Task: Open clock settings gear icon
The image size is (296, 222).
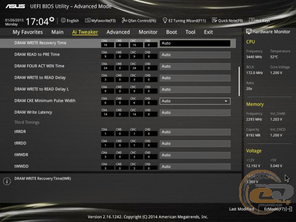Action: point(52,19)
